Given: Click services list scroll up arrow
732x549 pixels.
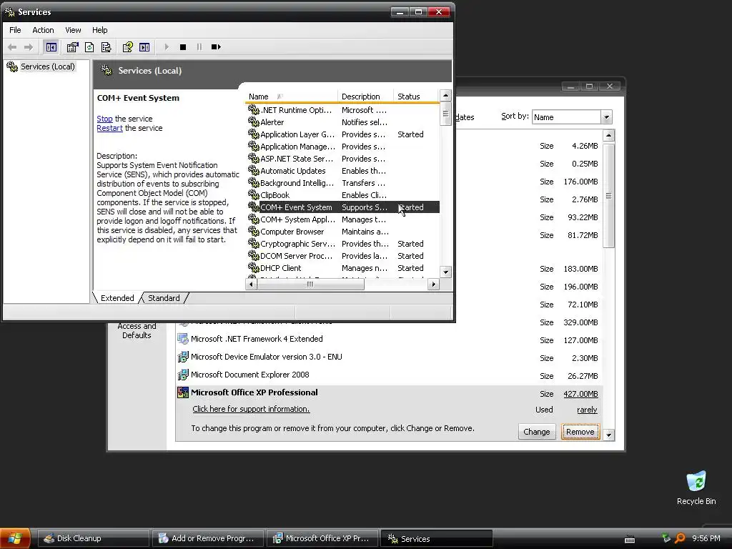Looking at the screenshot, I should (x=446, y=96).
